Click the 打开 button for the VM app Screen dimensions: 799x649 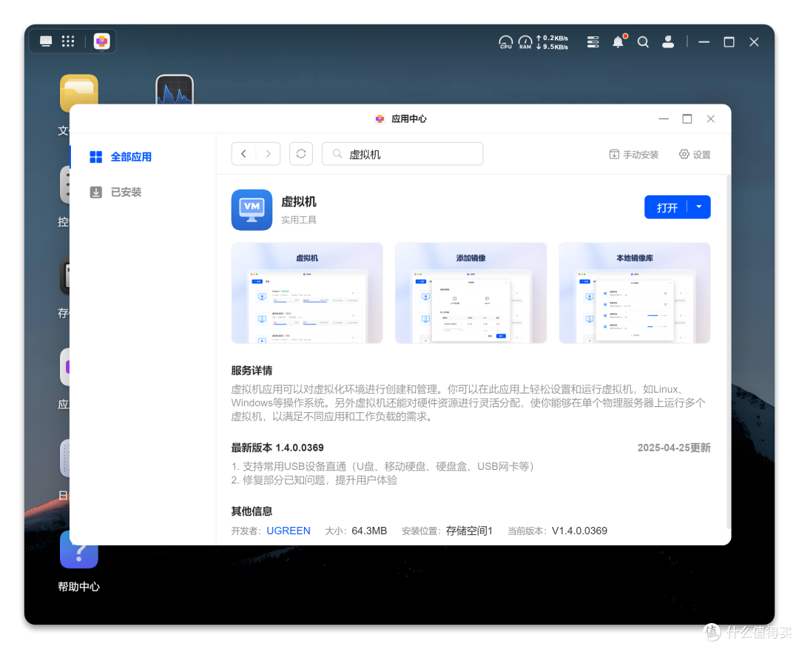pos(667,207)
